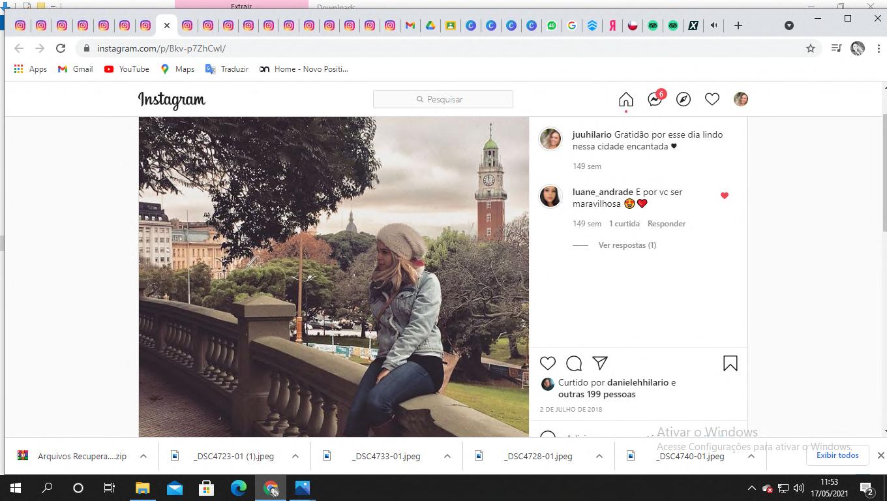Bookmark this page with the star
The image size is (887, 501).
point(811,48)
